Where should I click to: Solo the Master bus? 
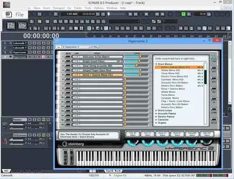click(x=34, y=120)
